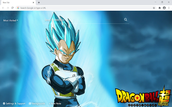Restore down the browser window
The height and width of the screenshot is (107, 172).
click(x=162, y=2)
